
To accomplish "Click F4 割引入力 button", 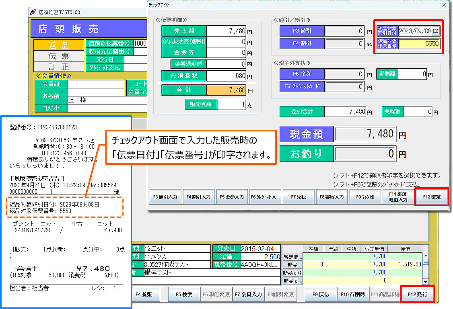I will point(198,197).
